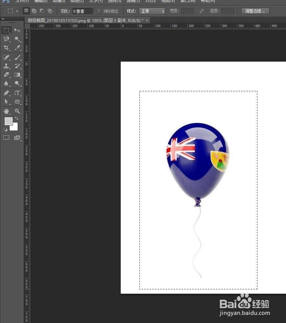Open the 滤镜(T) menu

(x=133, y=1)
